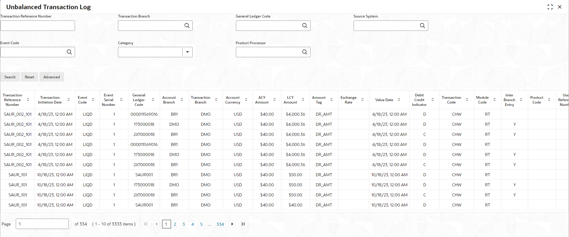The image size is (569, 237).
Task: Sort by Account Currency column
Action: [246, 100]
